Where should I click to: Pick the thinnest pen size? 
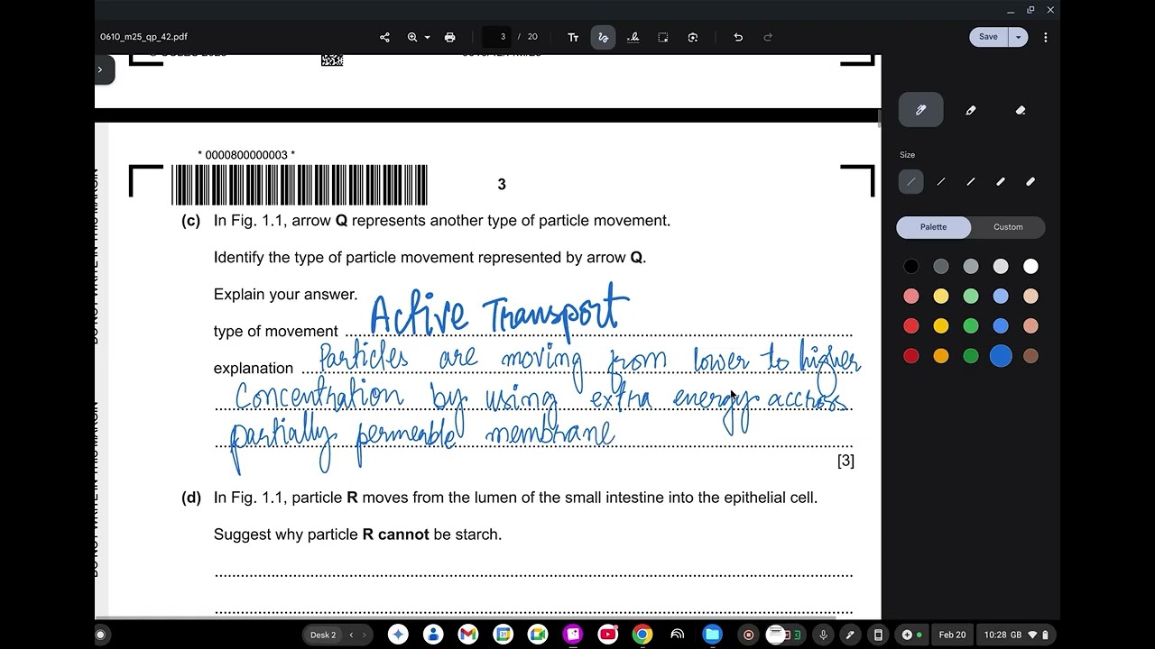(911, 182)
